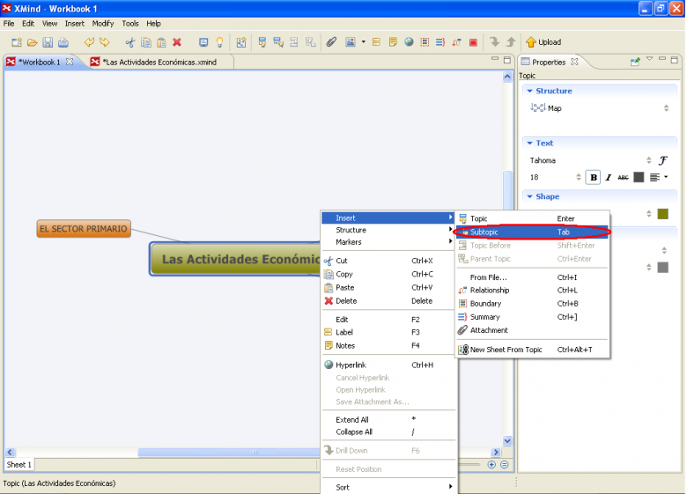The width and height of the screenshot is (687, 494).
Task: Click the red Stop square toolbar icon
Action: click(473, 42)
